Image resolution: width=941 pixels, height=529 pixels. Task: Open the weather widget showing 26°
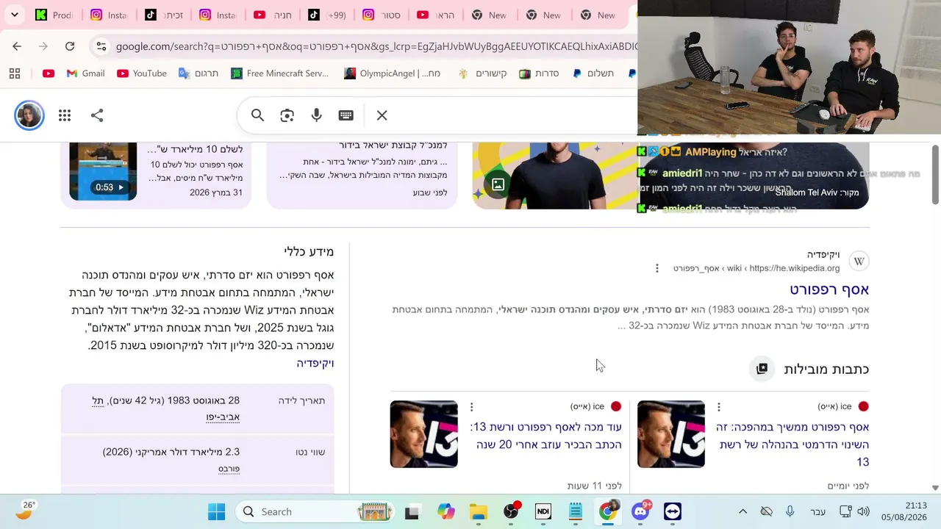point(25,511)
